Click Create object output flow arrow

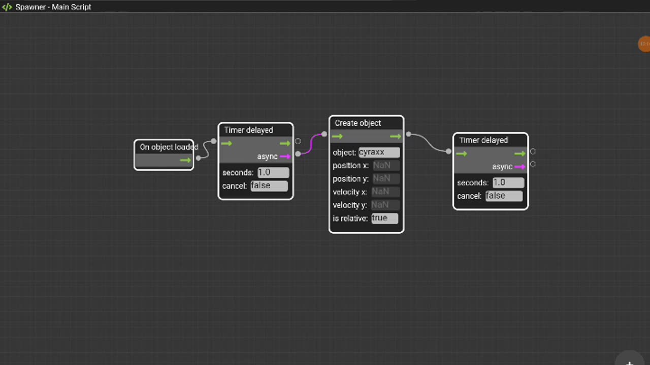tap(396, 136)
